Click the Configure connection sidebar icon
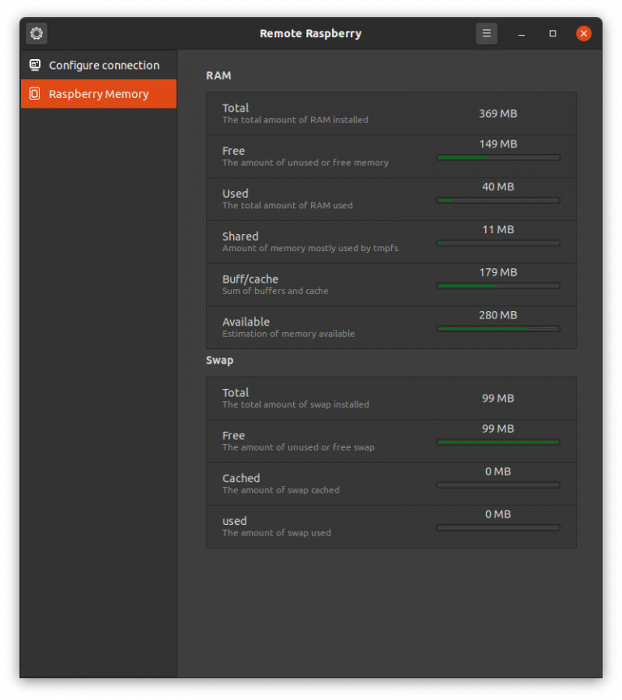Viewport: 622px width, 700px height. (x=35, y=66)
